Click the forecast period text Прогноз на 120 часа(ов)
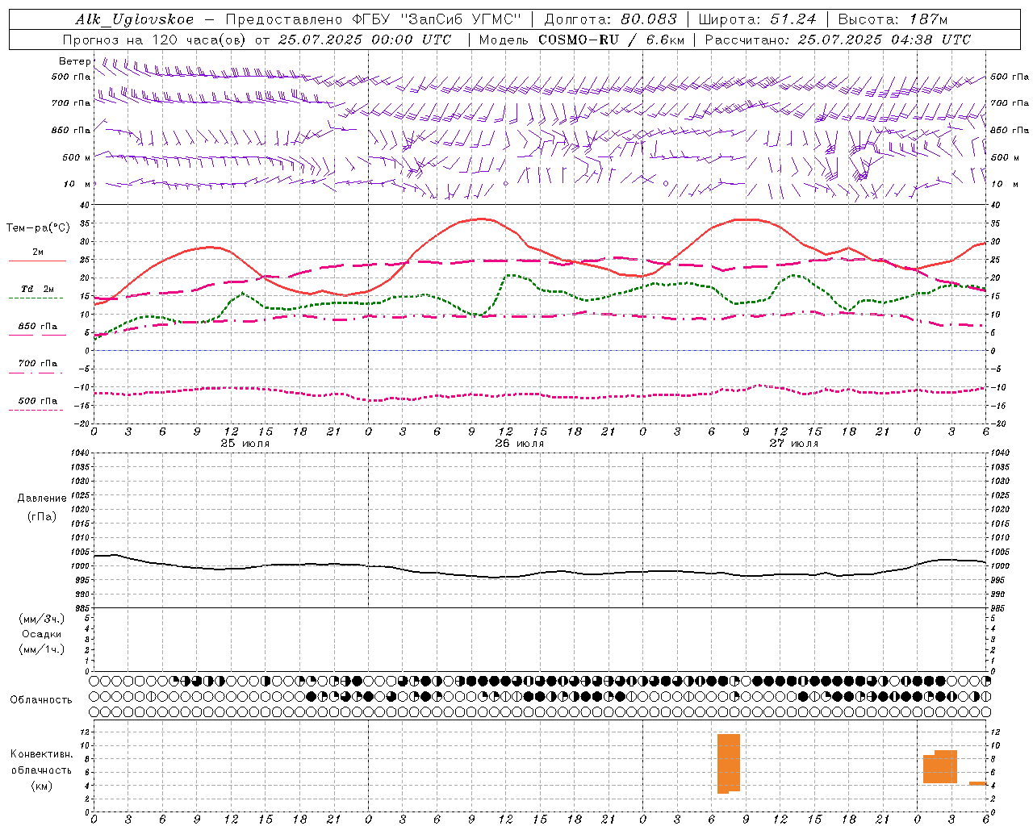This screenshot has height=826, width=1033. pos(155,40)
